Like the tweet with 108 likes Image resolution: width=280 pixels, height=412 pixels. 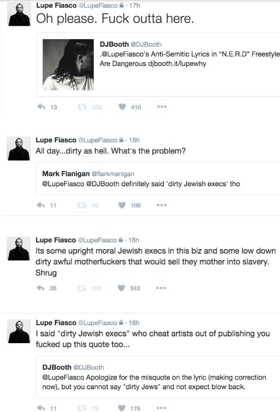click(x=122, y=205)
